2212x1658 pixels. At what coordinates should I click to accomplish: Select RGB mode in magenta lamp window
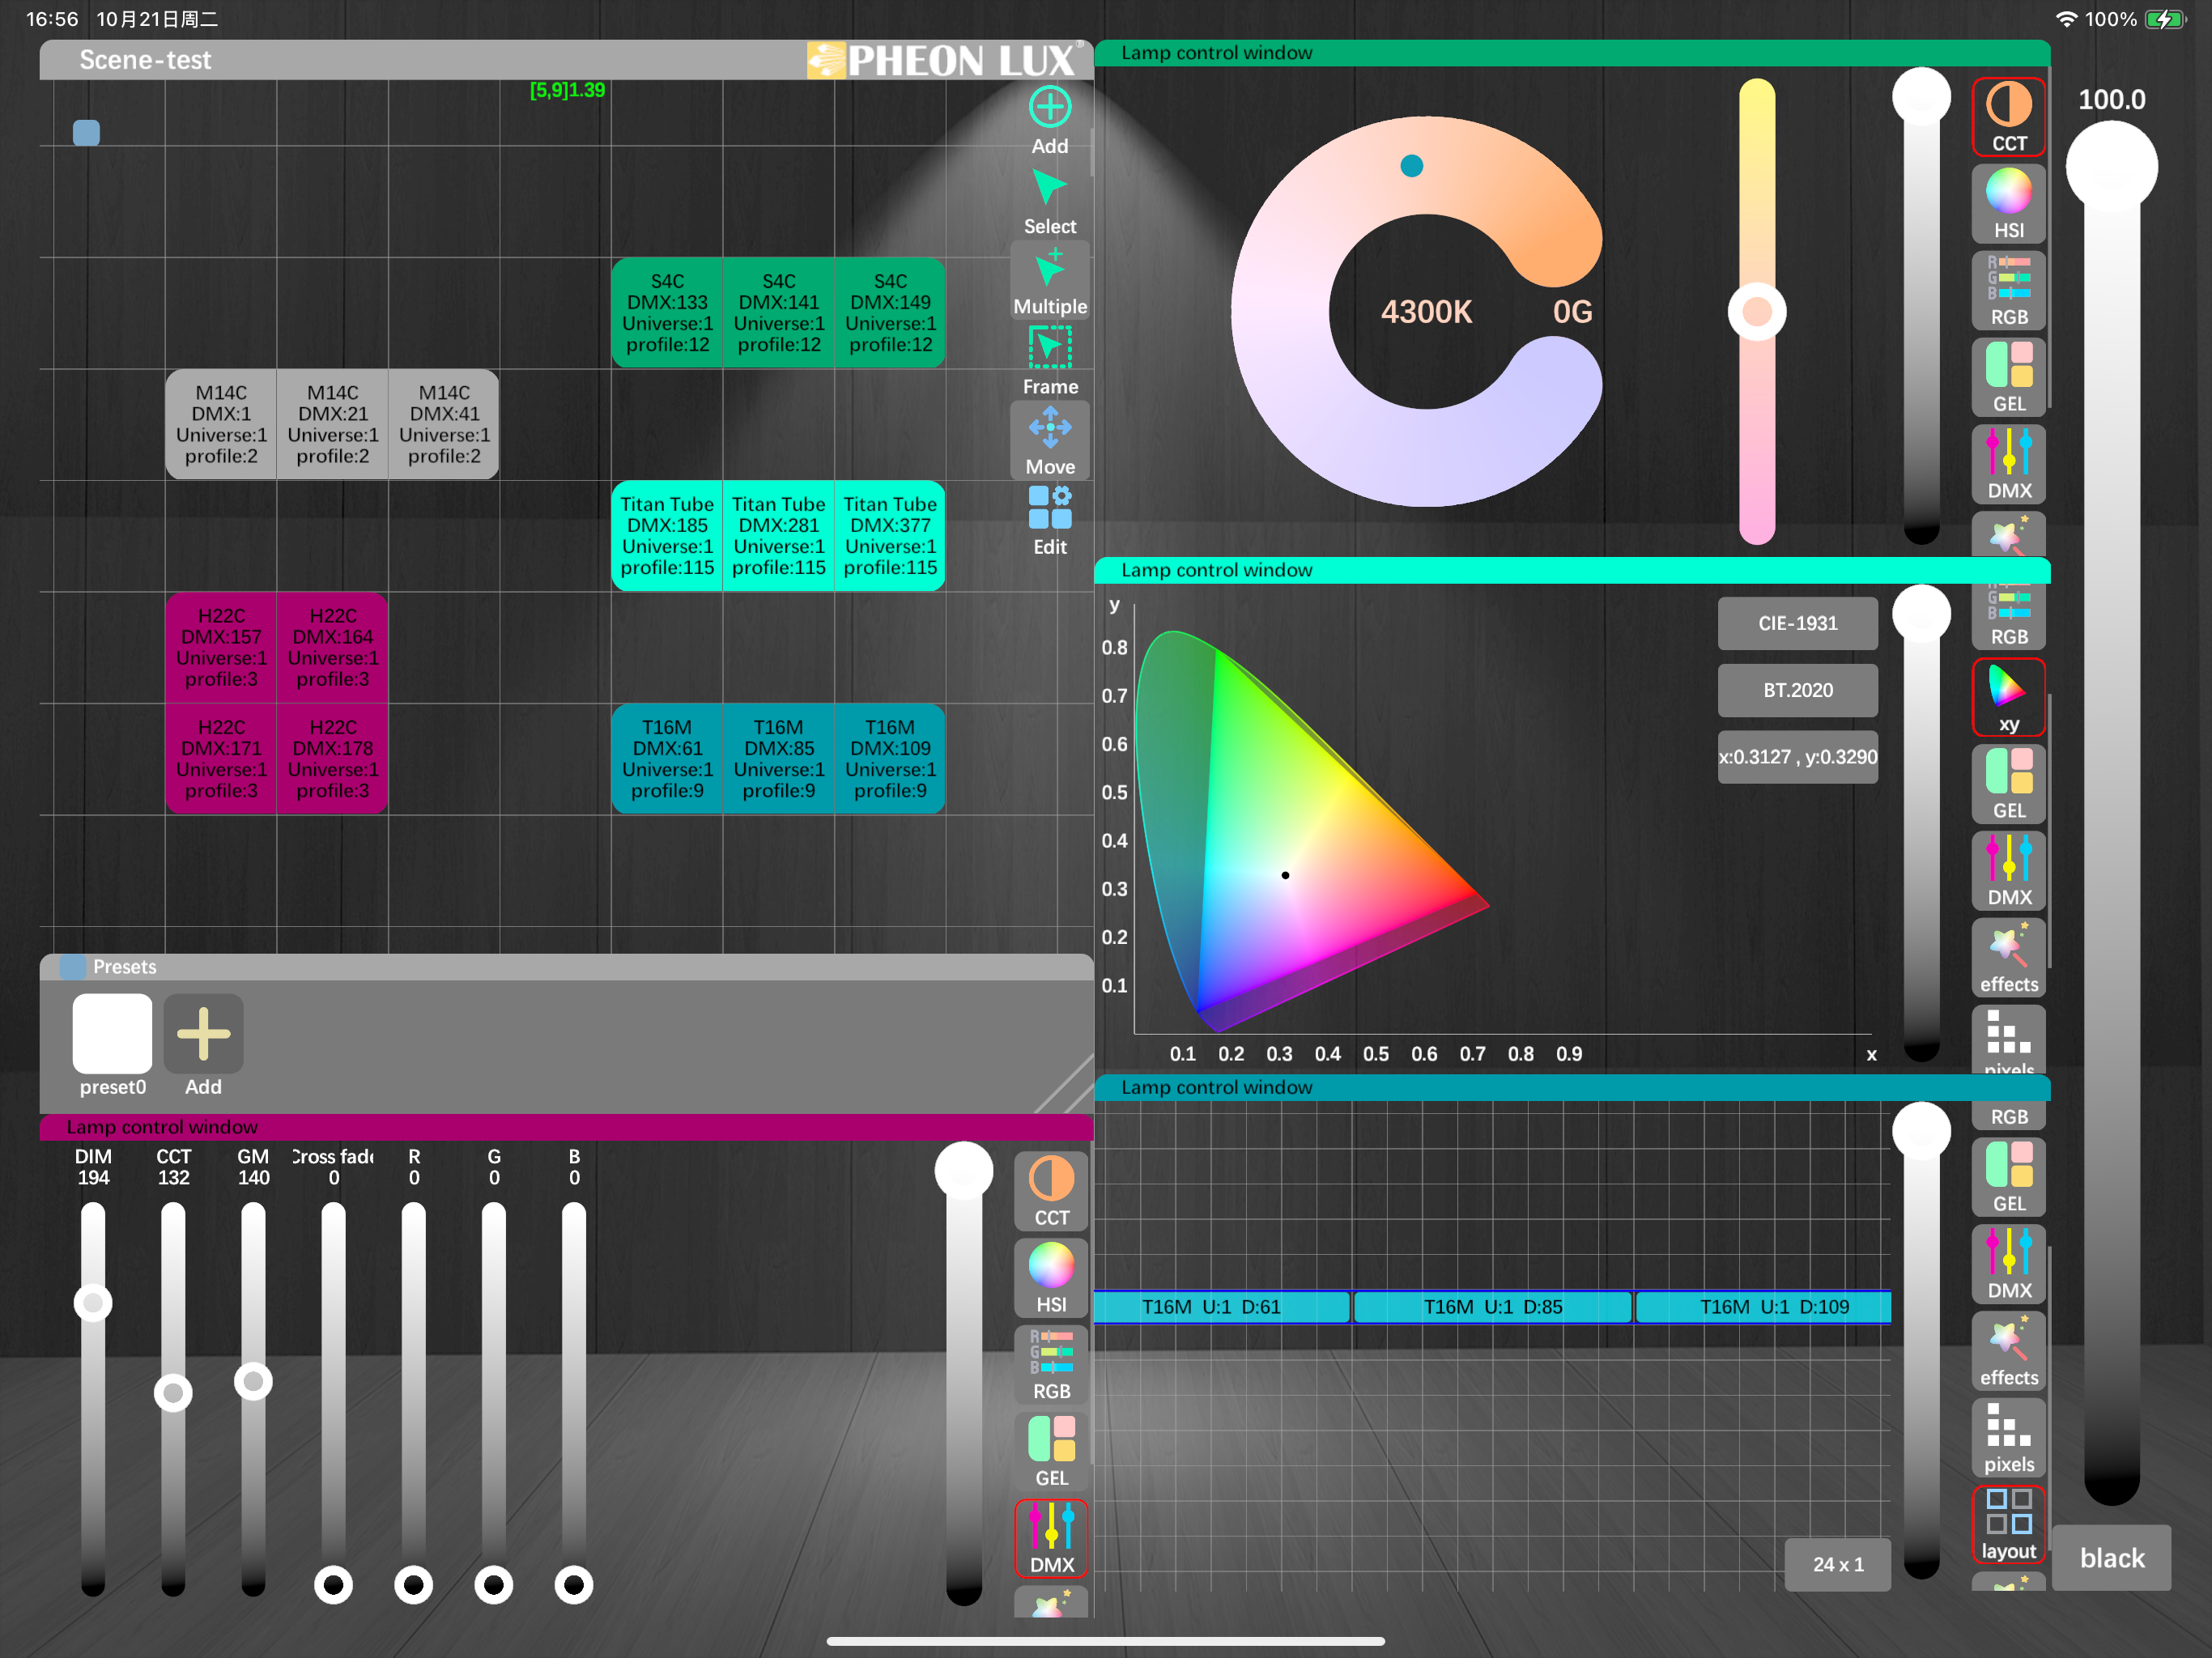(1051, 1366)
